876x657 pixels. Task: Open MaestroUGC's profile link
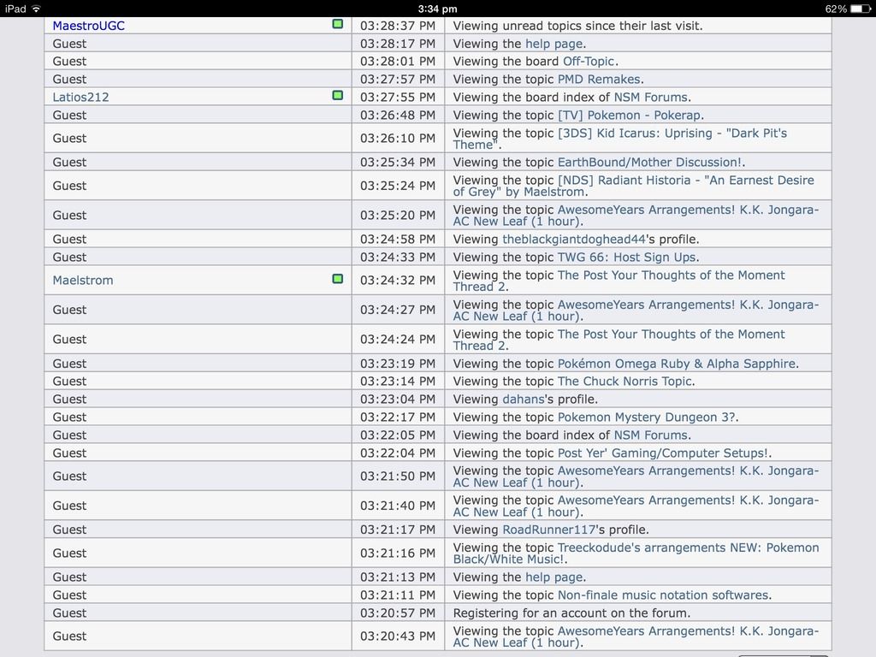click(88, 26)
